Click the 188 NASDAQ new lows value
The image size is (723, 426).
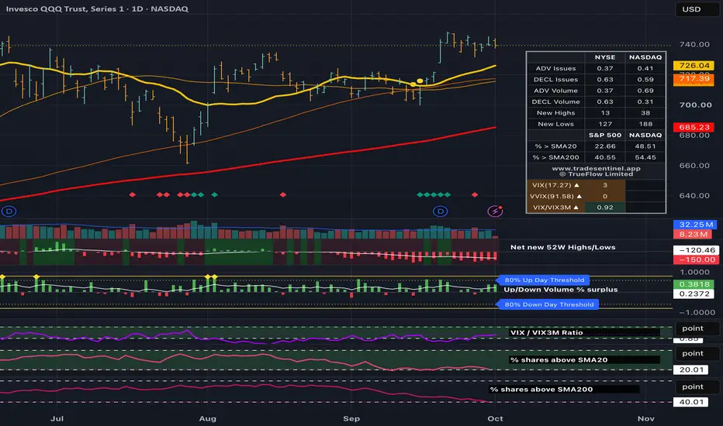coord(645,124)
